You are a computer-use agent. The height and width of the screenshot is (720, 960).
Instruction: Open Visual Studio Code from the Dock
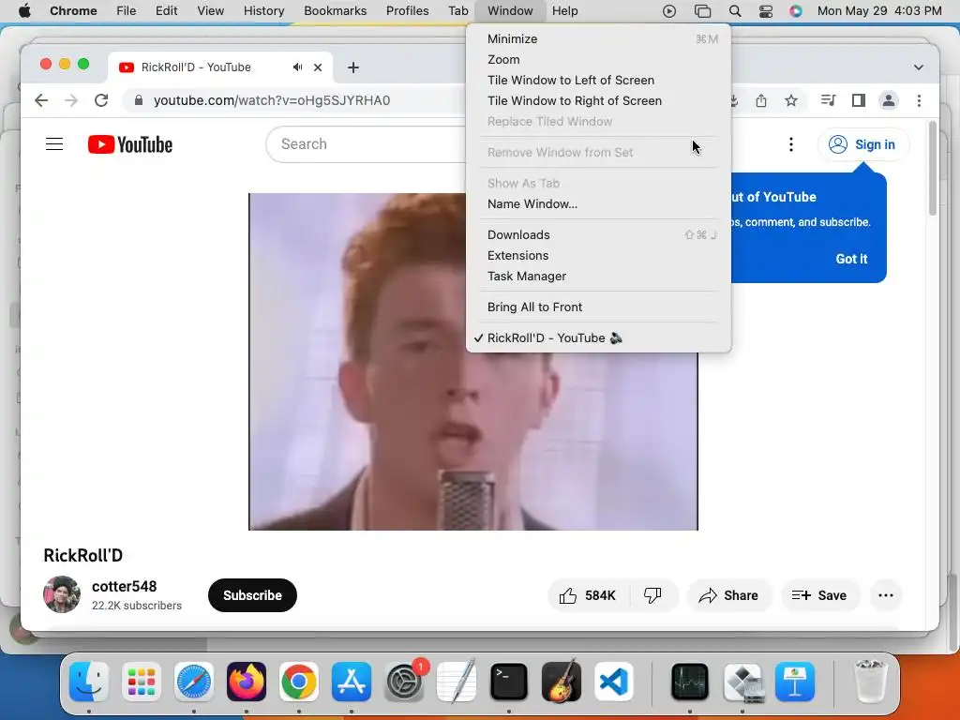pyautogui.click(x=613, y=682)
